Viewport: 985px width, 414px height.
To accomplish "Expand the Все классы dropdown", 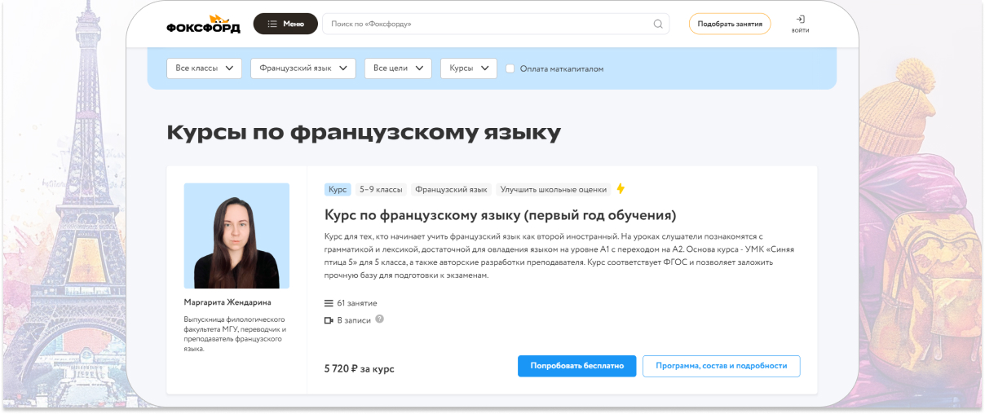I will 204,68.
